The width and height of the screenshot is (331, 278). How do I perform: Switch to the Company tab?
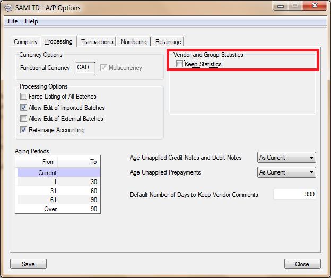[25, 42]
